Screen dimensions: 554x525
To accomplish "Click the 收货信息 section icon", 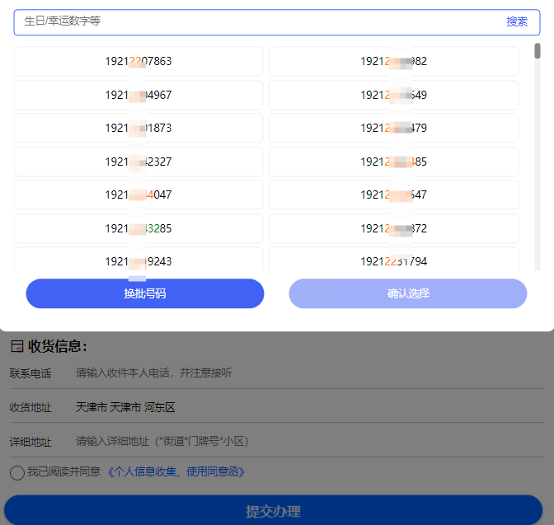I will tap(16, 347).
